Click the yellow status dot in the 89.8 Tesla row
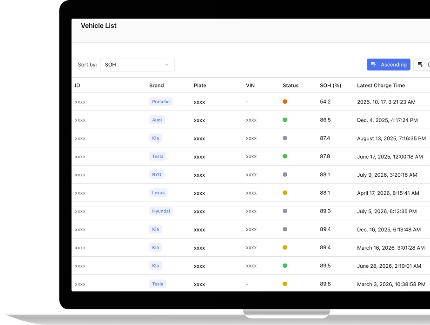The height and width of the screenshot is (325, 430). click(285, 284)
